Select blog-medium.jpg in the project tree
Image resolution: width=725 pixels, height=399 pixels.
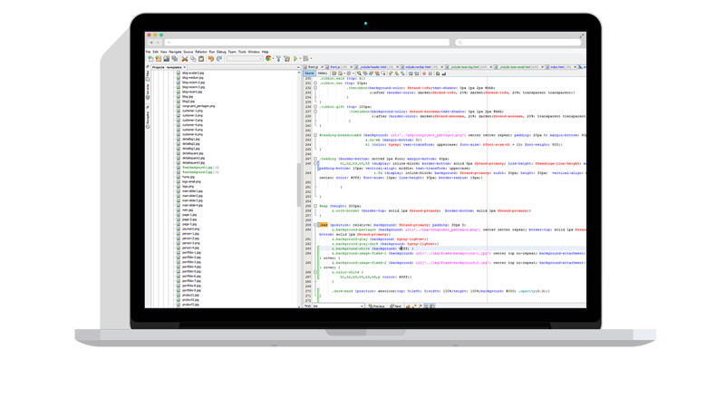(x=194, y=78)
